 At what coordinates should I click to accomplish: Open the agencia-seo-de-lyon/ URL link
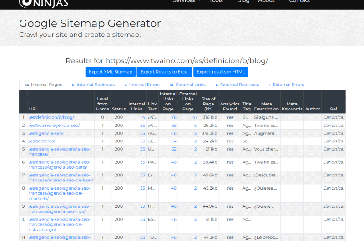click(x=61, y=177)
